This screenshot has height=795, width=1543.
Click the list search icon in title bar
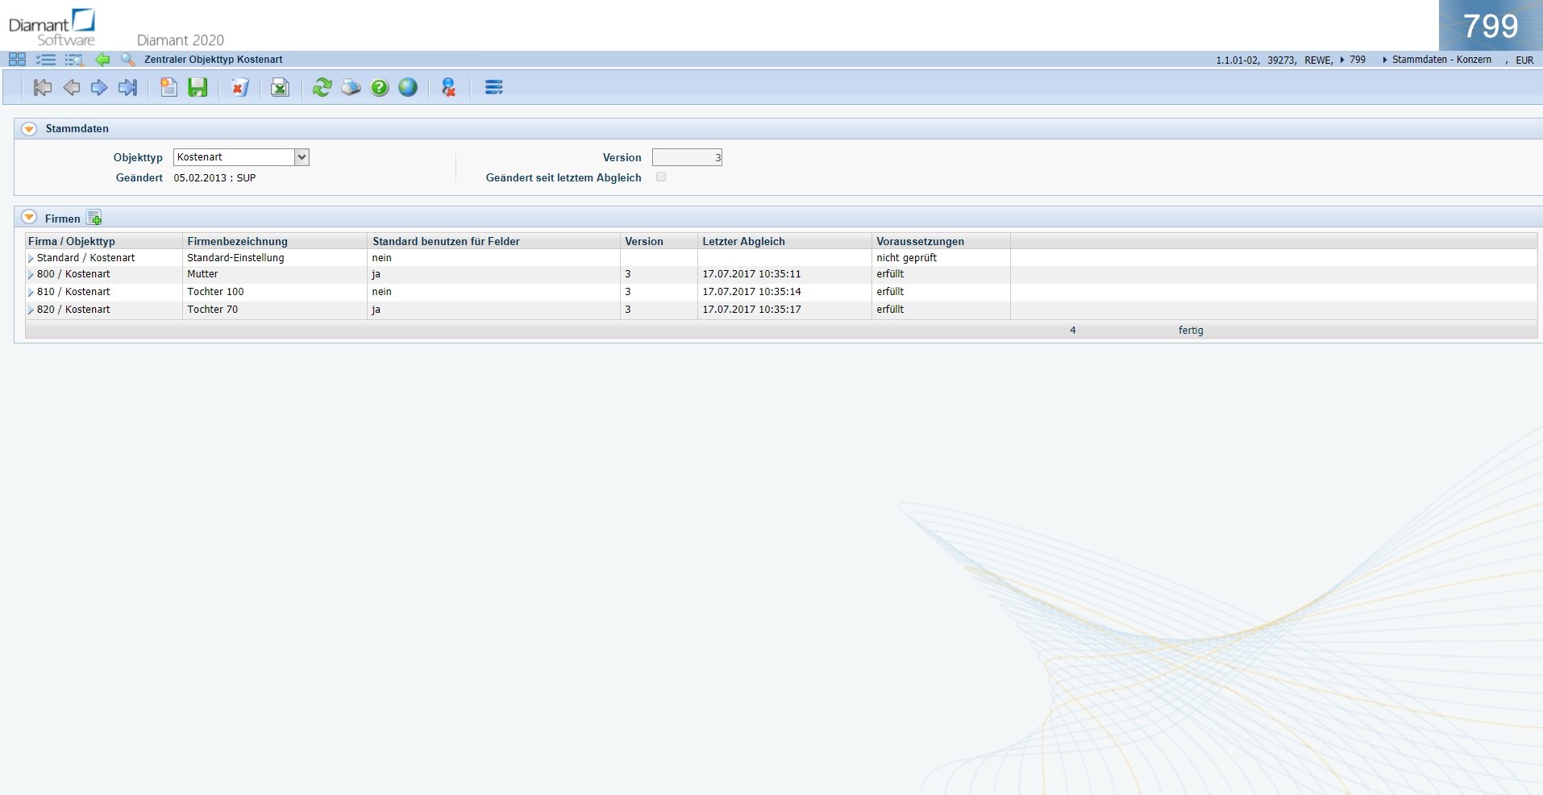click(x=74, y=60)
